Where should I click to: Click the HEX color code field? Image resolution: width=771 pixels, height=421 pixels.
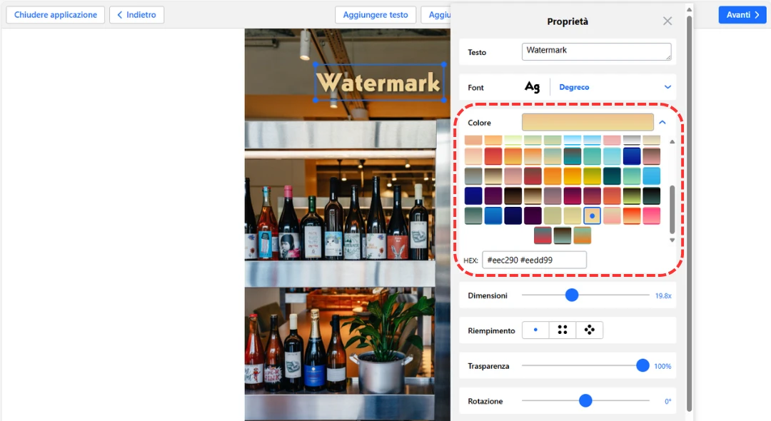(x=534, y=260)
